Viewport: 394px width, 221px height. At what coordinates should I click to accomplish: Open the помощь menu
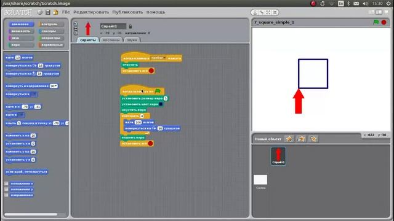click(156, 12)
